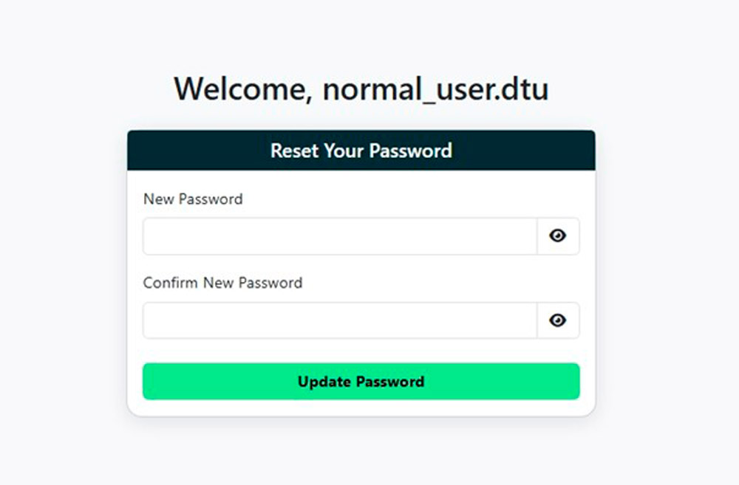Click the "New Password" field label
Screen dimensions: 739x485
coord(193,199)
